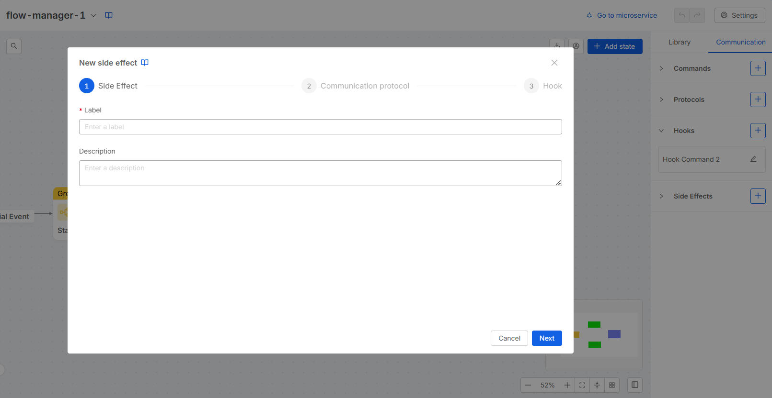This screenshot has width=772, height=398.
Task: Switch to the Library tab
Action: point(679,42)
